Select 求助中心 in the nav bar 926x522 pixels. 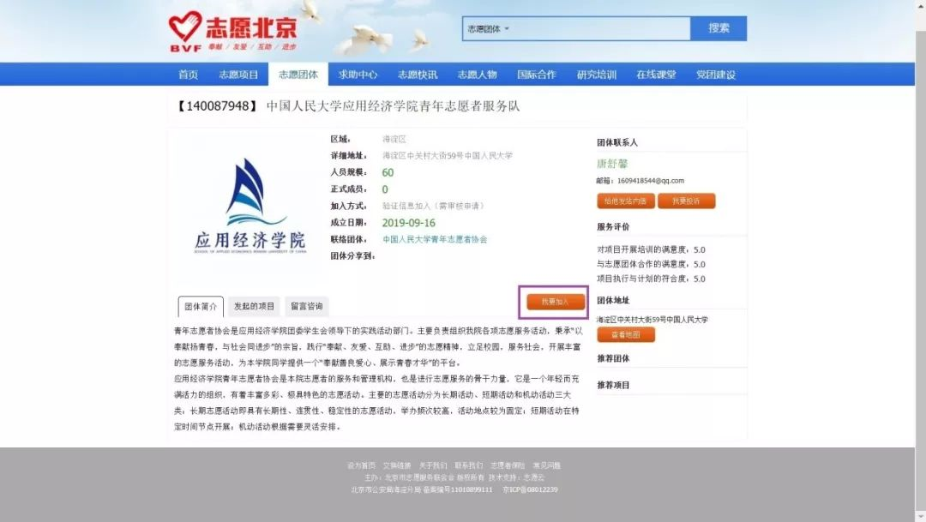tap(358, 75)
